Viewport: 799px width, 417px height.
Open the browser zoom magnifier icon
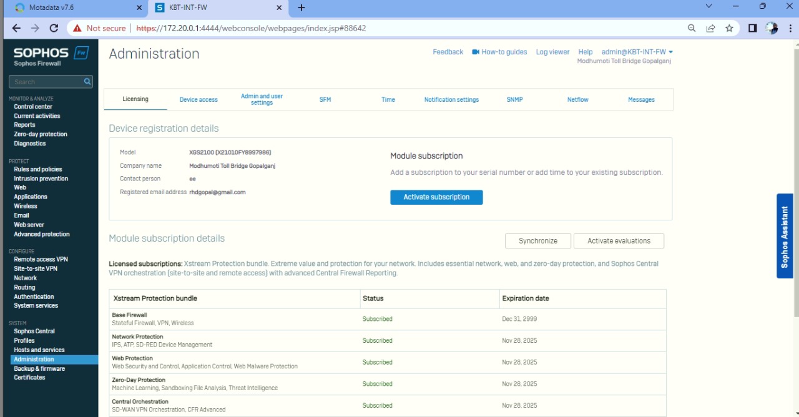coord(692,28)
